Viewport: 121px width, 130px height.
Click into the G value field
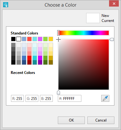[32, 98]
